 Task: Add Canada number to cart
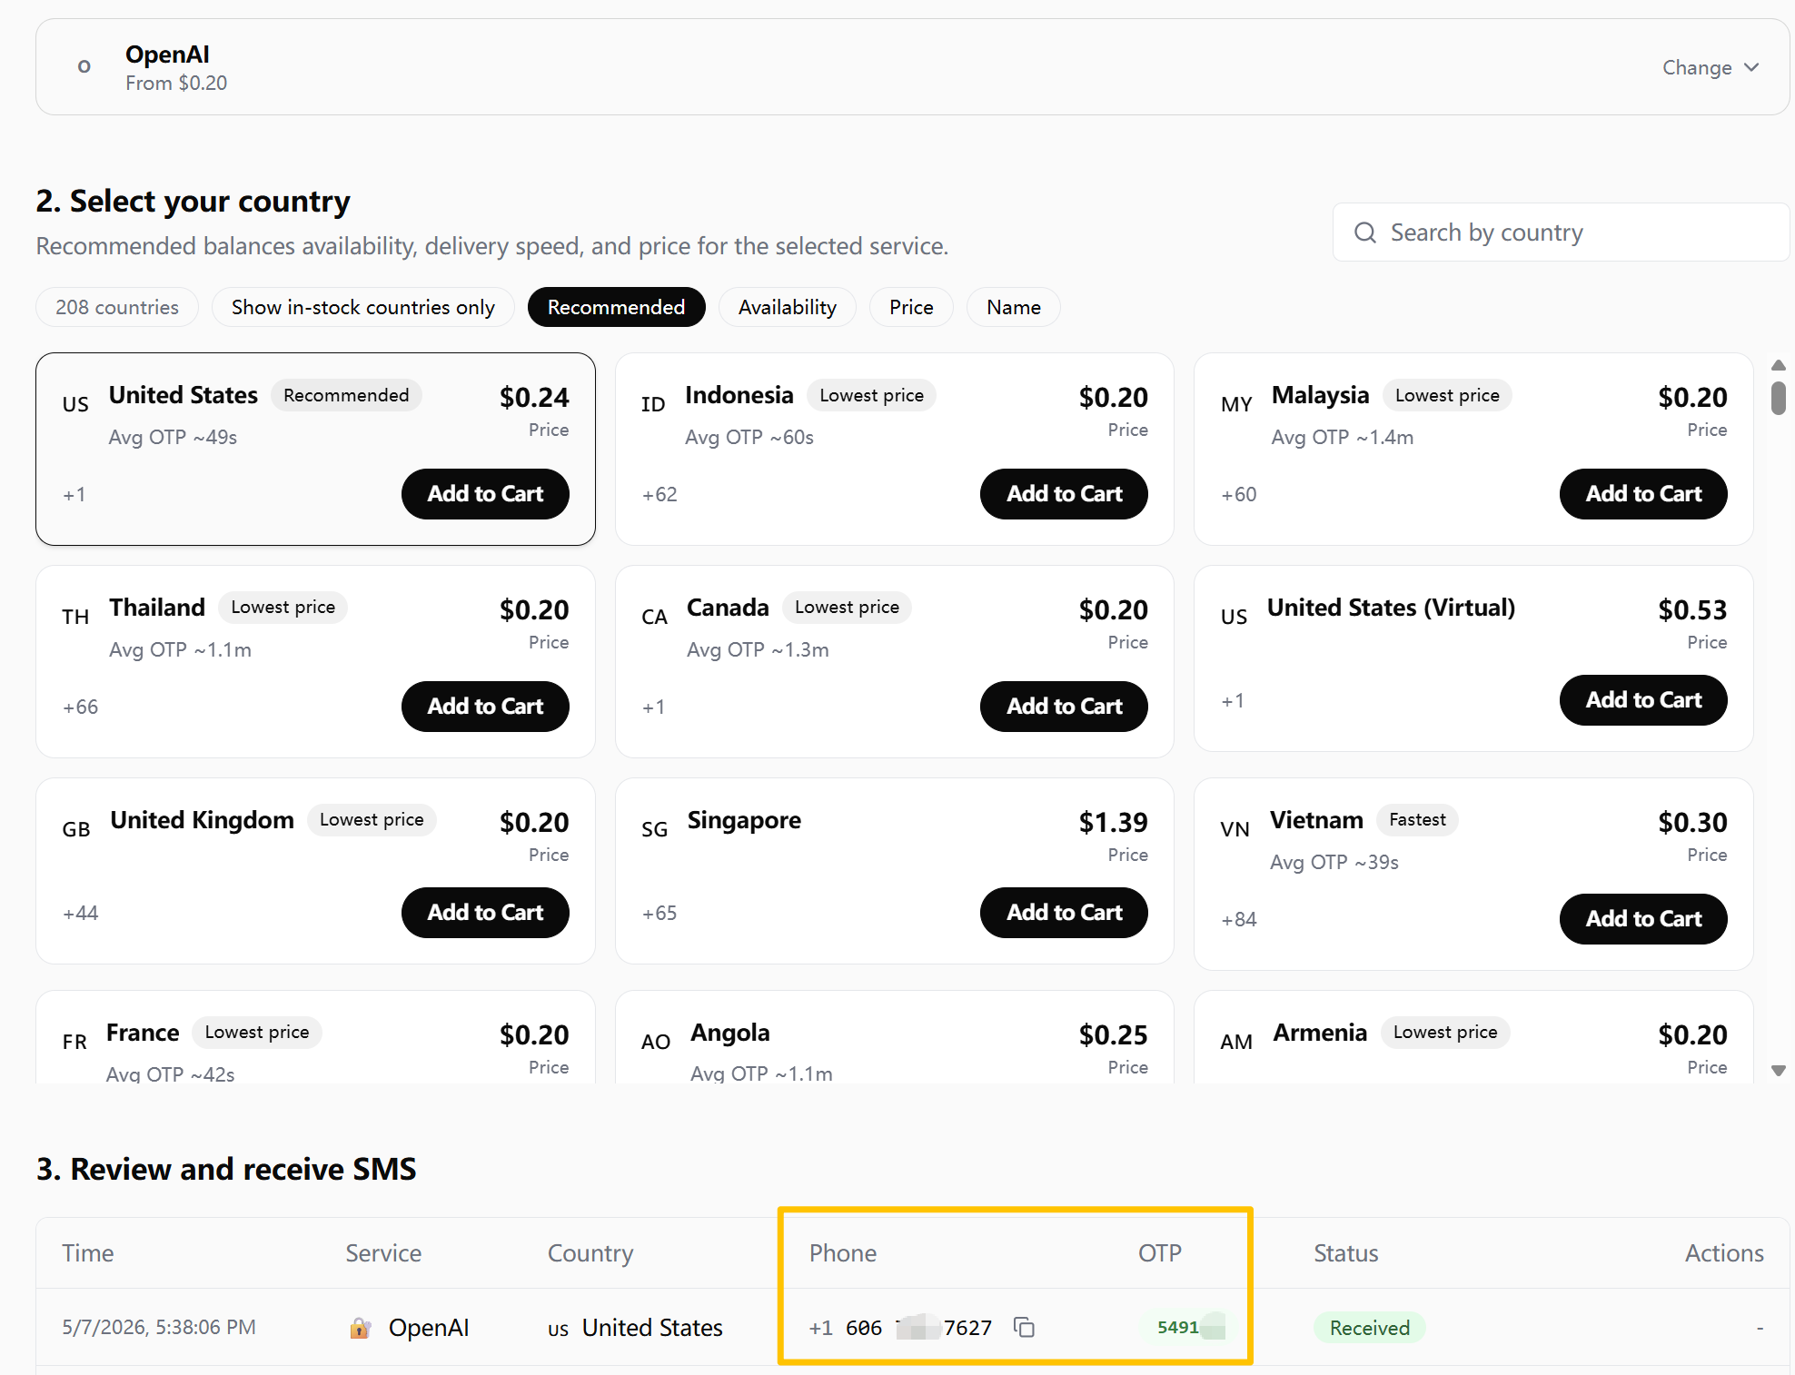1064,707
